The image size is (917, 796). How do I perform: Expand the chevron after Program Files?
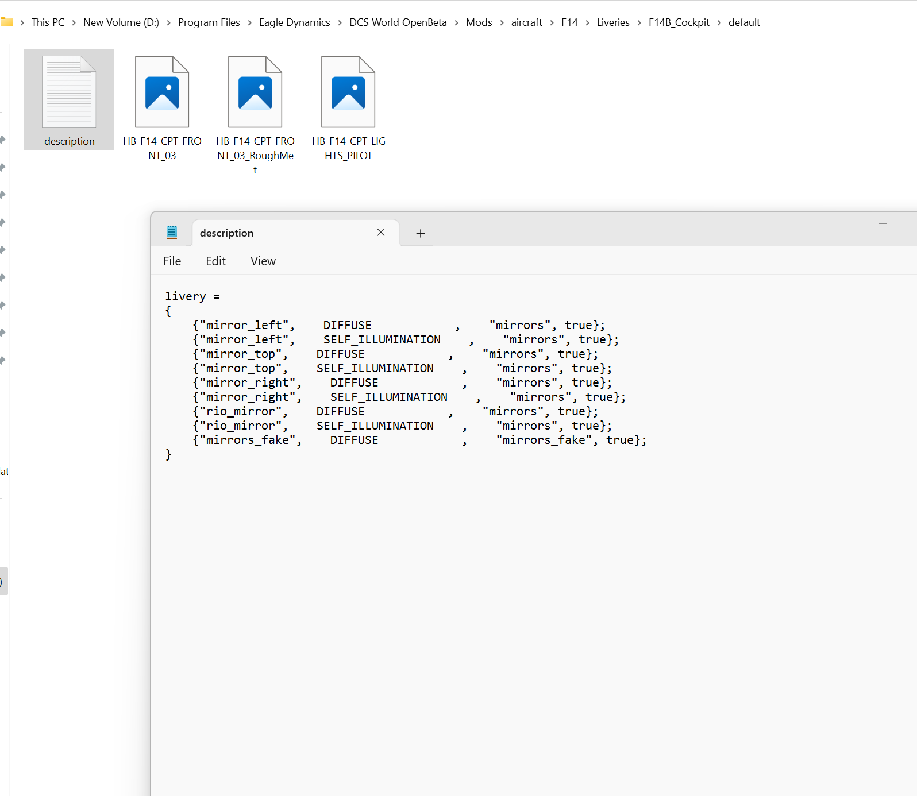(250, 23)
